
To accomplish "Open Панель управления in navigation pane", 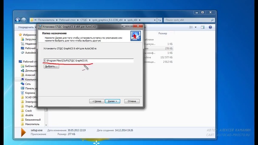I will 29,88.
